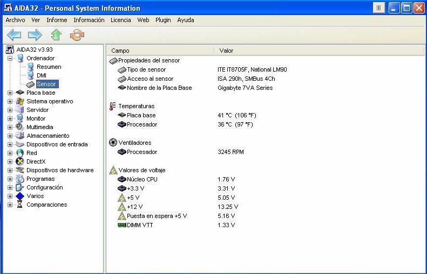This screenshot has height=274, width=427.
Task: Click the Ordenador computer icon
Action: click(20, 58)
